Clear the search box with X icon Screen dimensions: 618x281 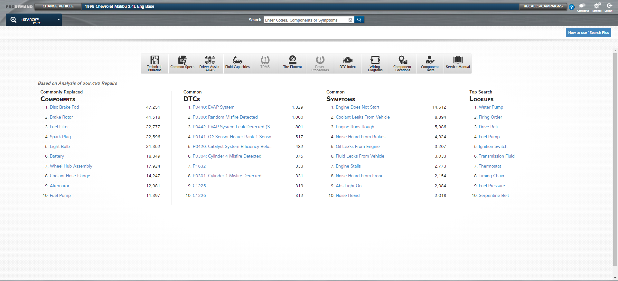click(350, 20)
